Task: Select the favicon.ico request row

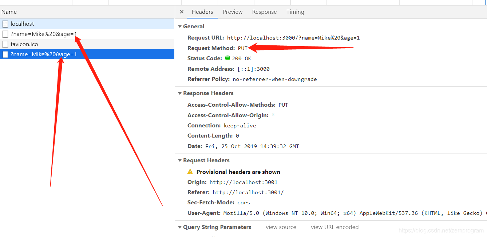Action: [87, 44]
